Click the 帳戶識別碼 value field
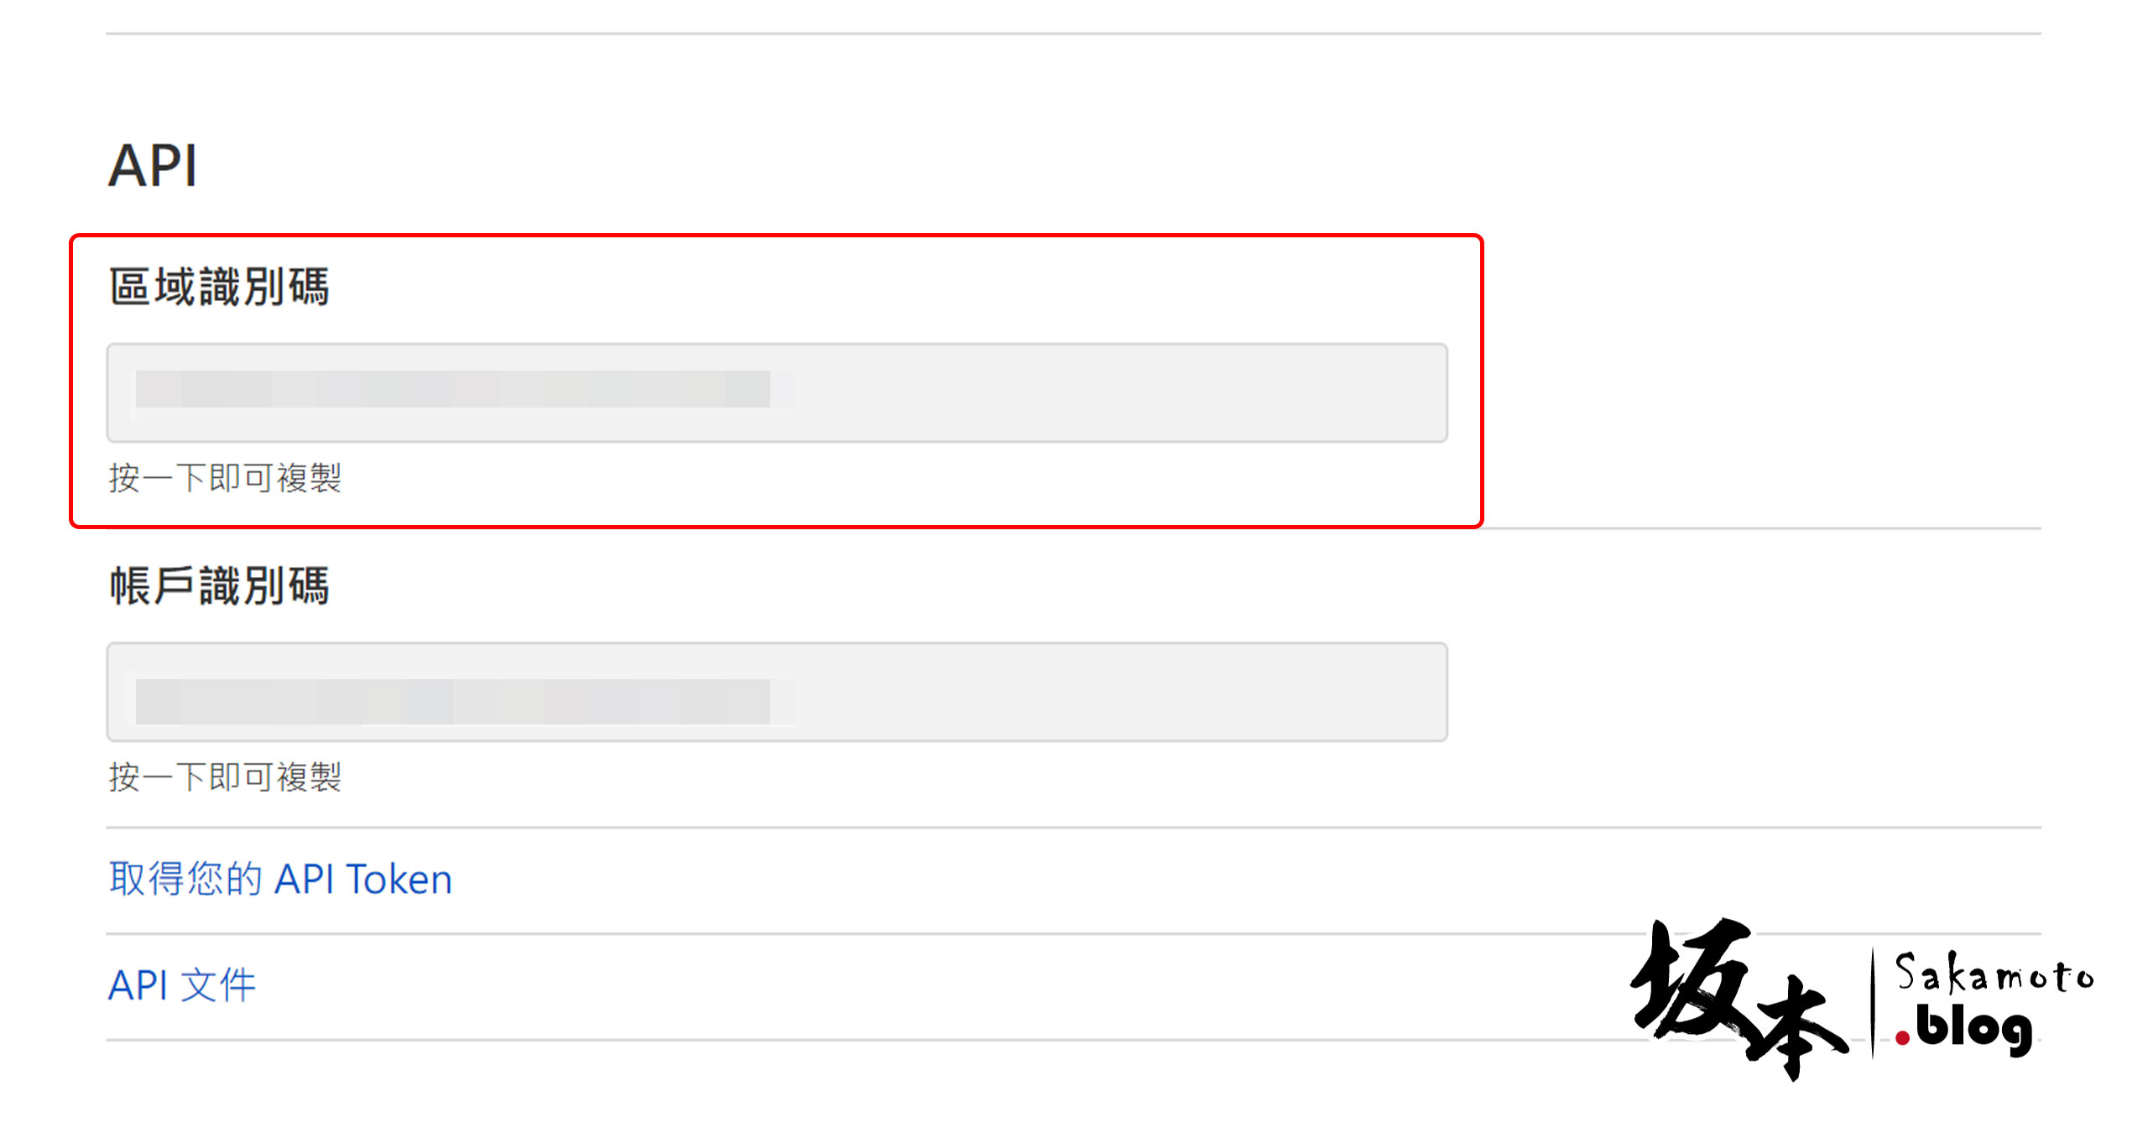 (777, 692)
